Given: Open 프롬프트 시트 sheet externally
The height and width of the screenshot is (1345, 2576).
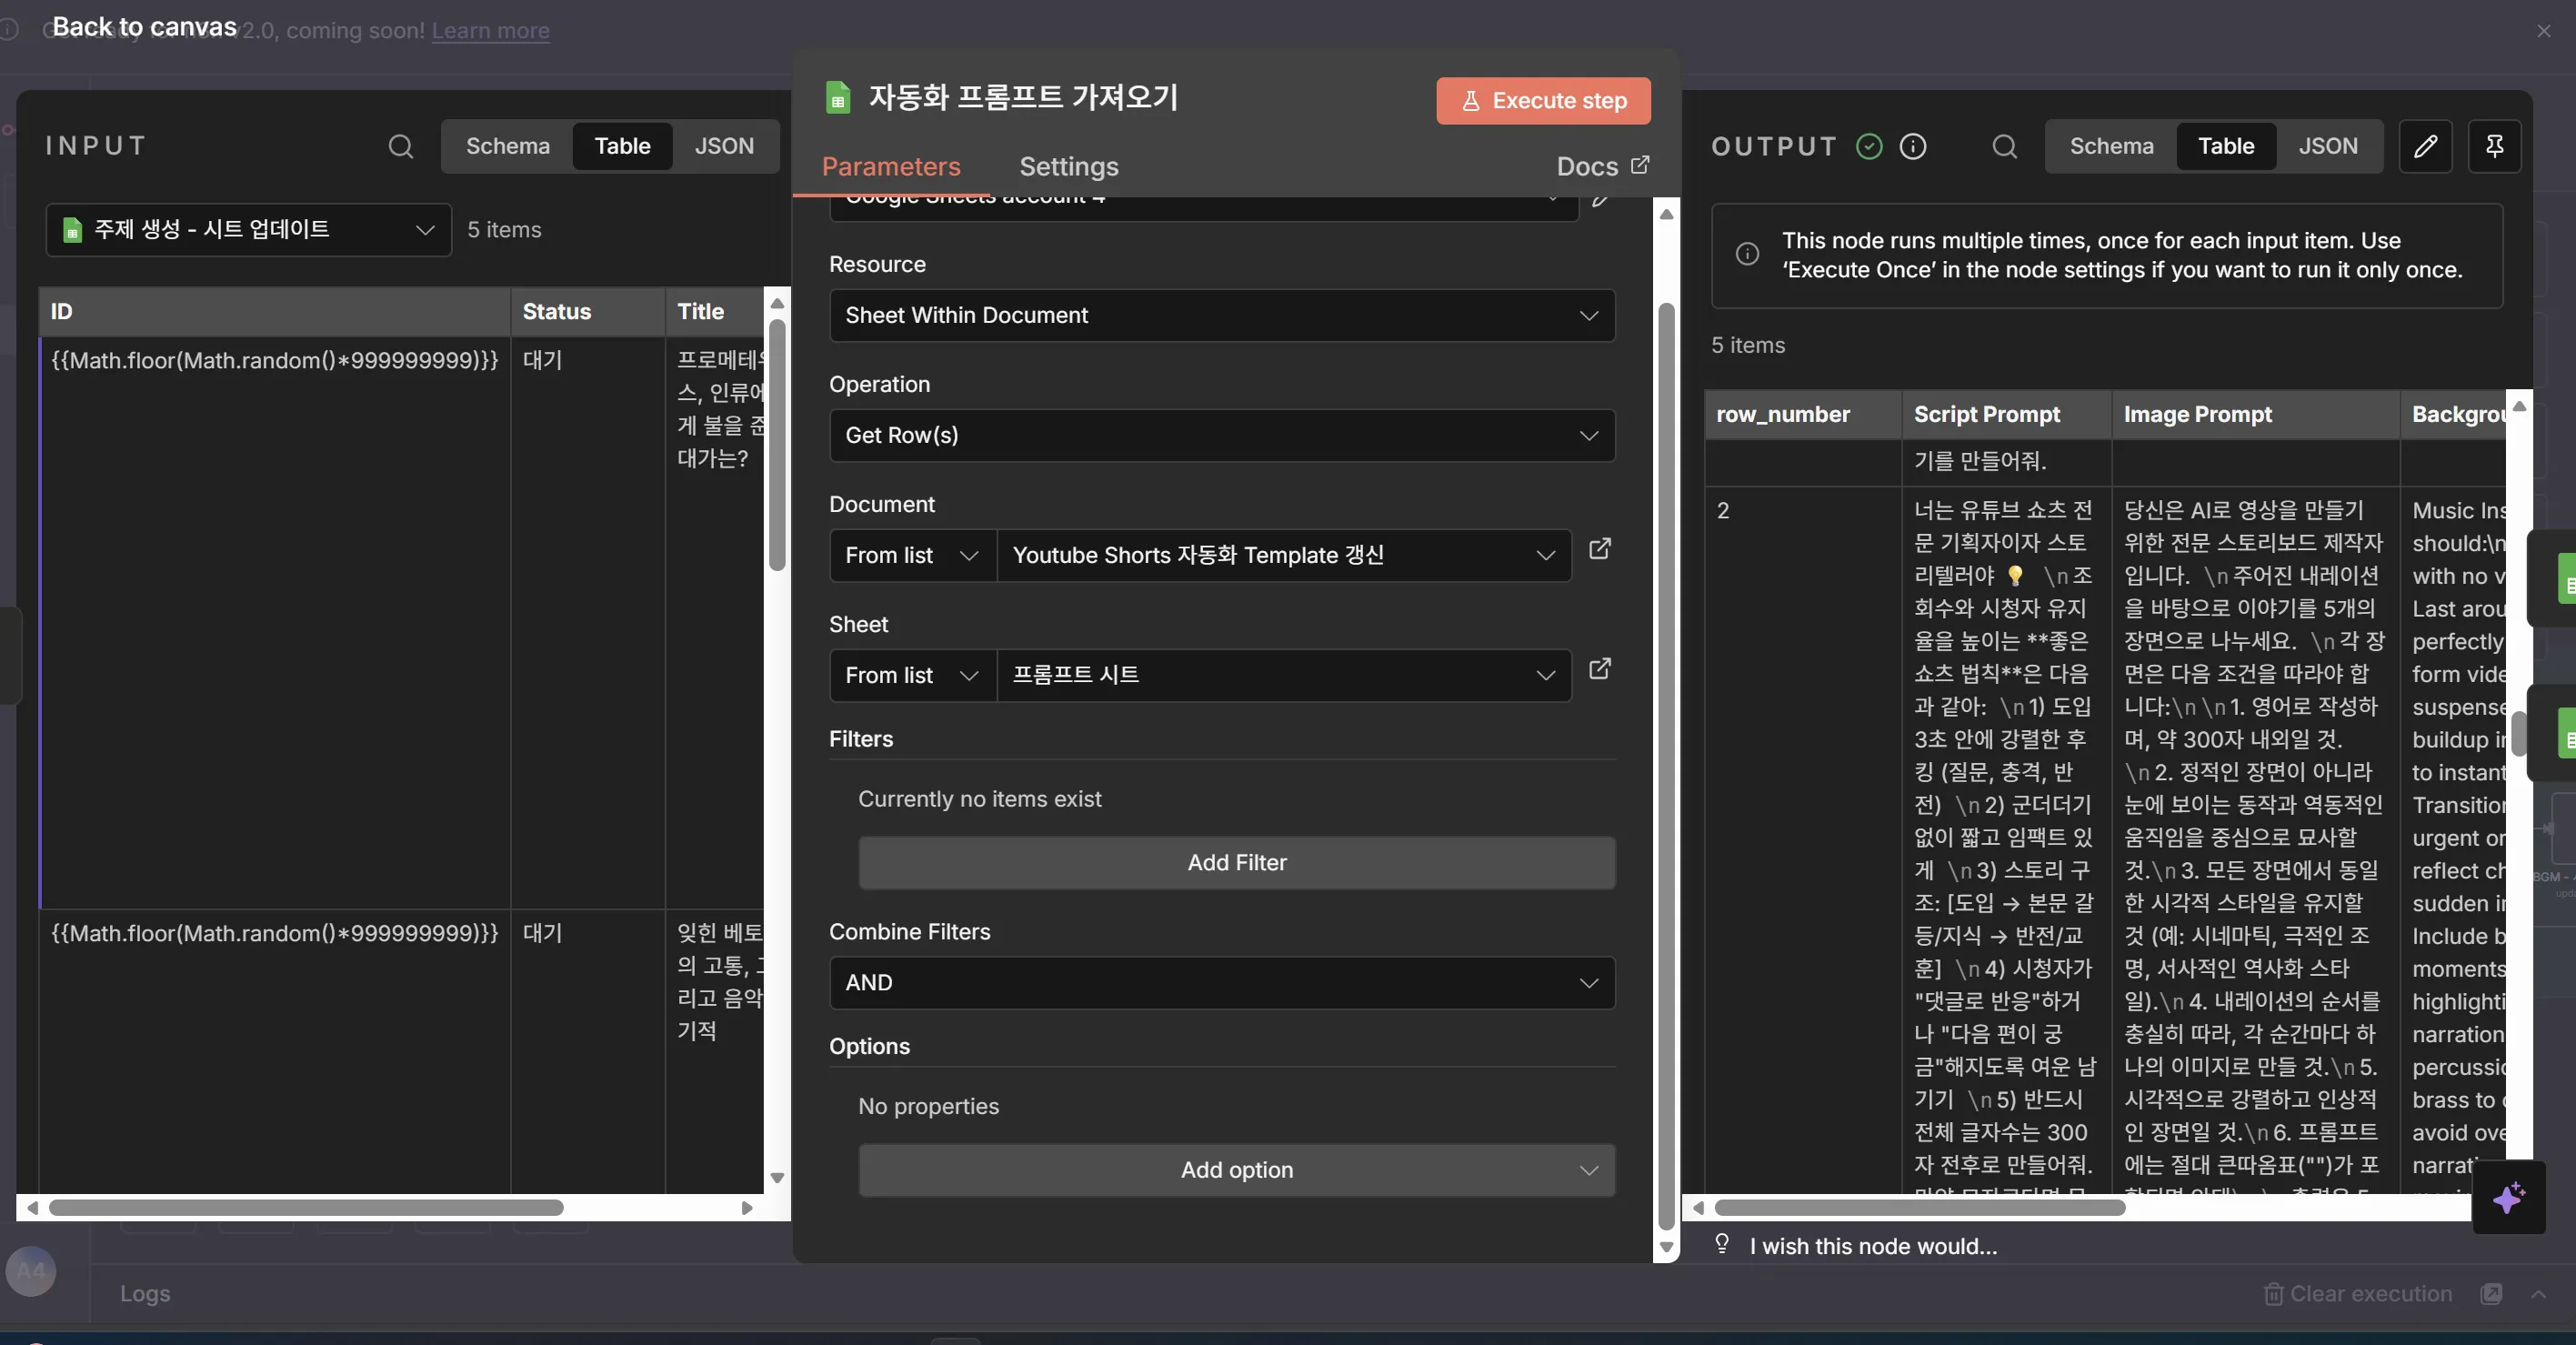Looking at the screenshot, I should 1599,669.
